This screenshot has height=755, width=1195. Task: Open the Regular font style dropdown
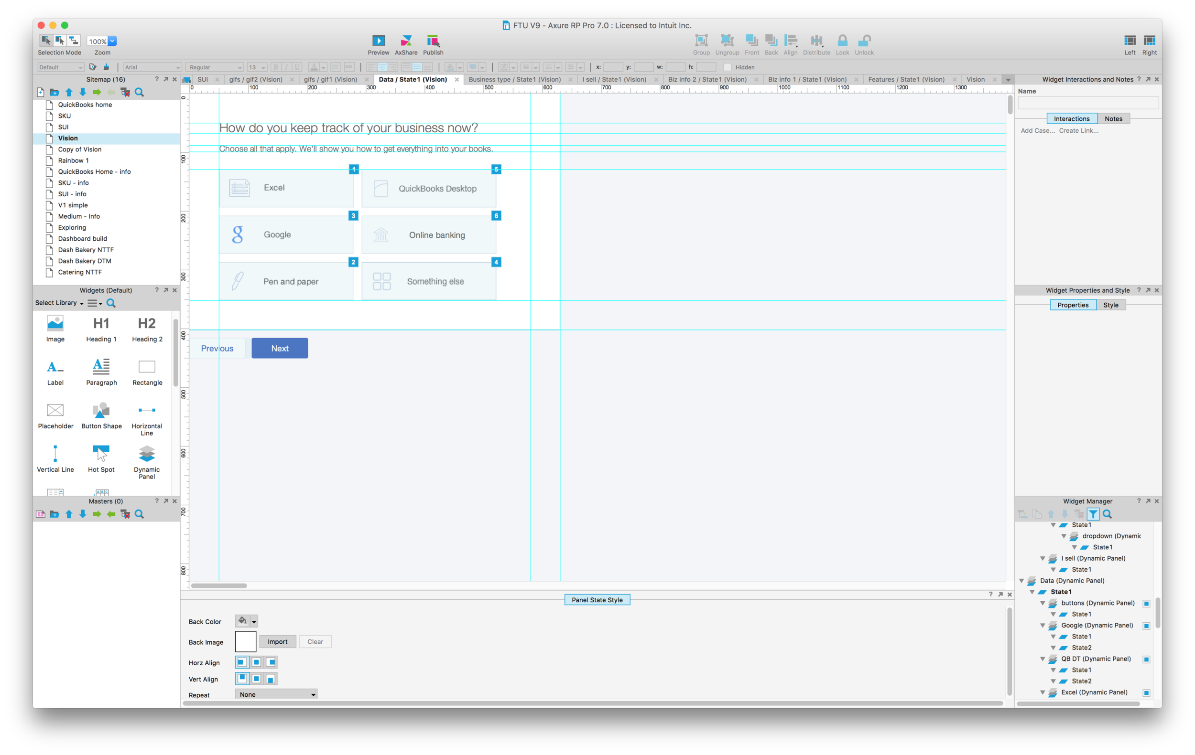click(216, 67)
